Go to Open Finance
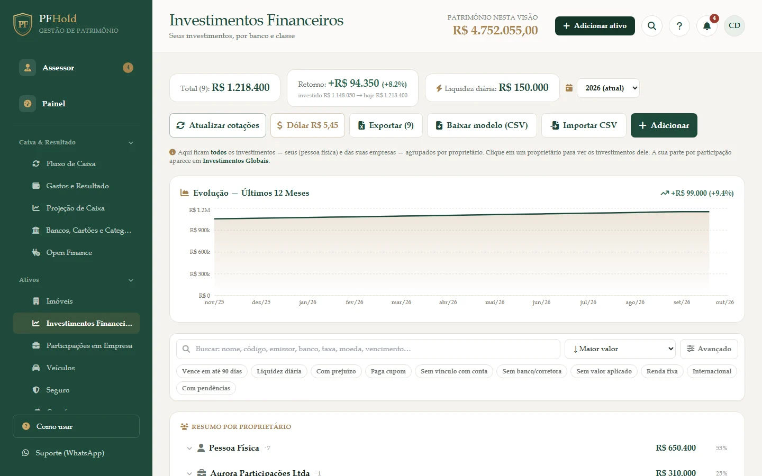Viewport: 762px width, 476px height. pyautogui.click(x=76, y=253)
